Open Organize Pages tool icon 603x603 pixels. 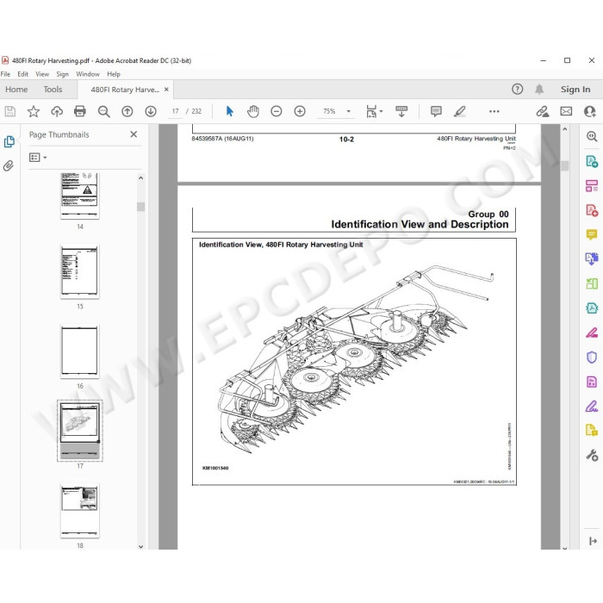pos(592,186)
